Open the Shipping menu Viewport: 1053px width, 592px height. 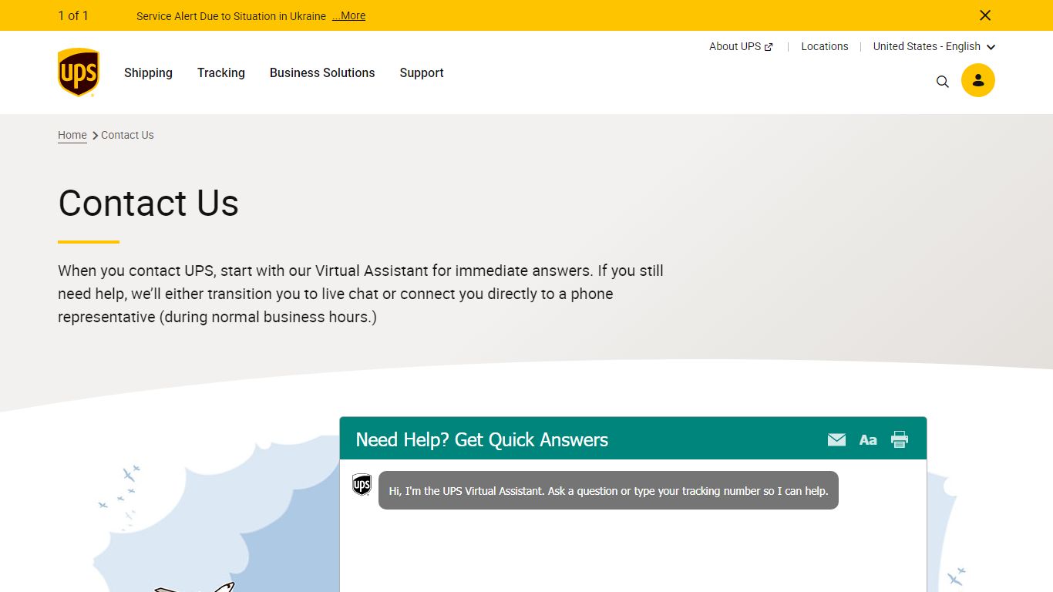tap(148, 72)
